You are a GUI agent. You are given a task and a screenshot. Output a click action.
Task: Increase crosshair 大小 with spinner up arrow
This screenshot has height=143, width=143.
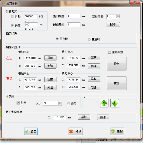[x=60, y=102]
